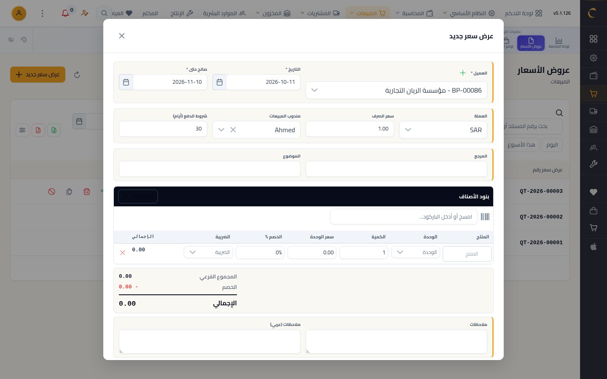Open the المحاسبة accounting menu
Viewport: 607px width, 379px height.
click(414, 13)
